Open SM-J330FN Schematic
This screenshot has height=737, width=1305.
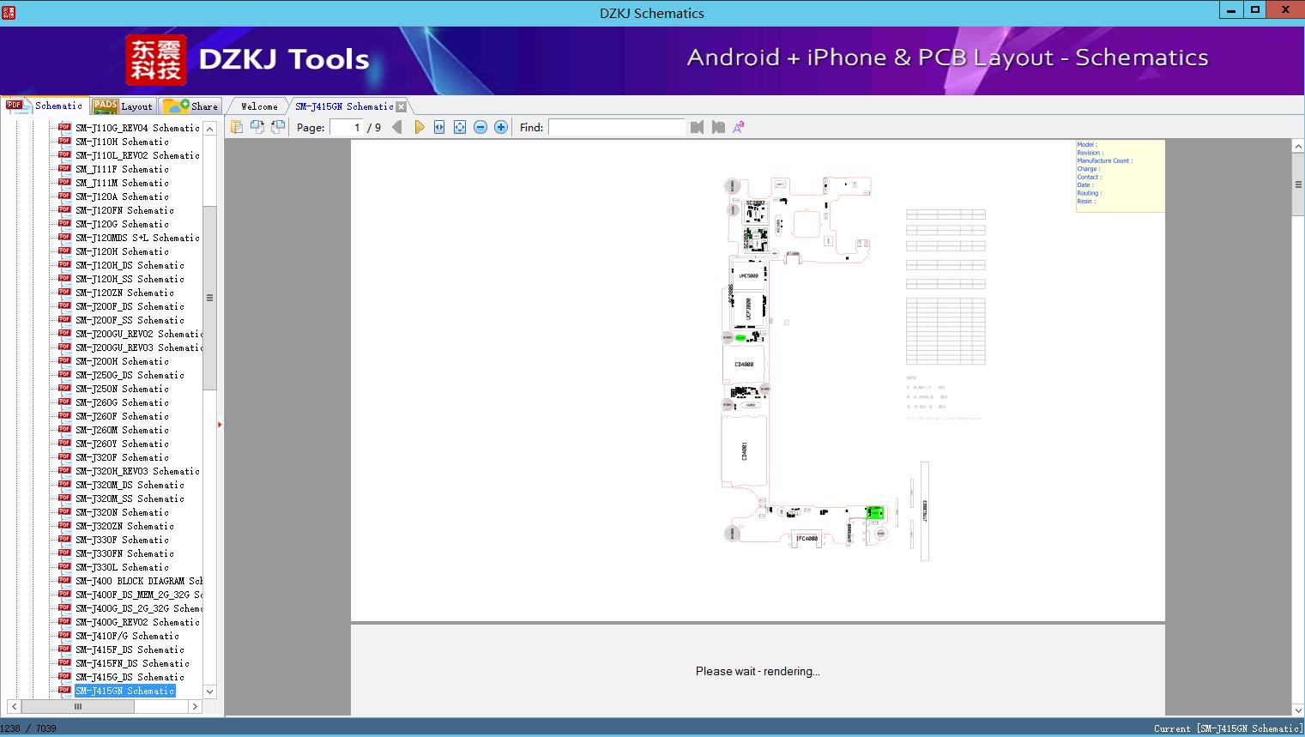pos(124,553)
